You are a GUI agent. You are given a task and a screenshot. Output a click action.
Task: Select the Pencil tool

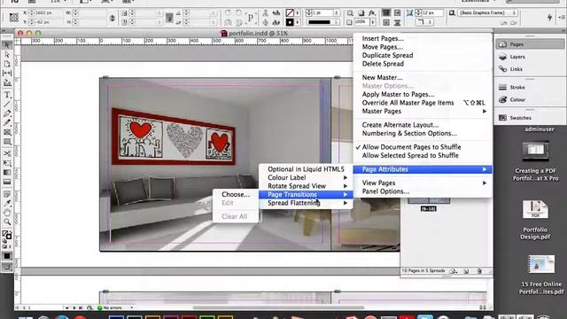tap(7, 123)
